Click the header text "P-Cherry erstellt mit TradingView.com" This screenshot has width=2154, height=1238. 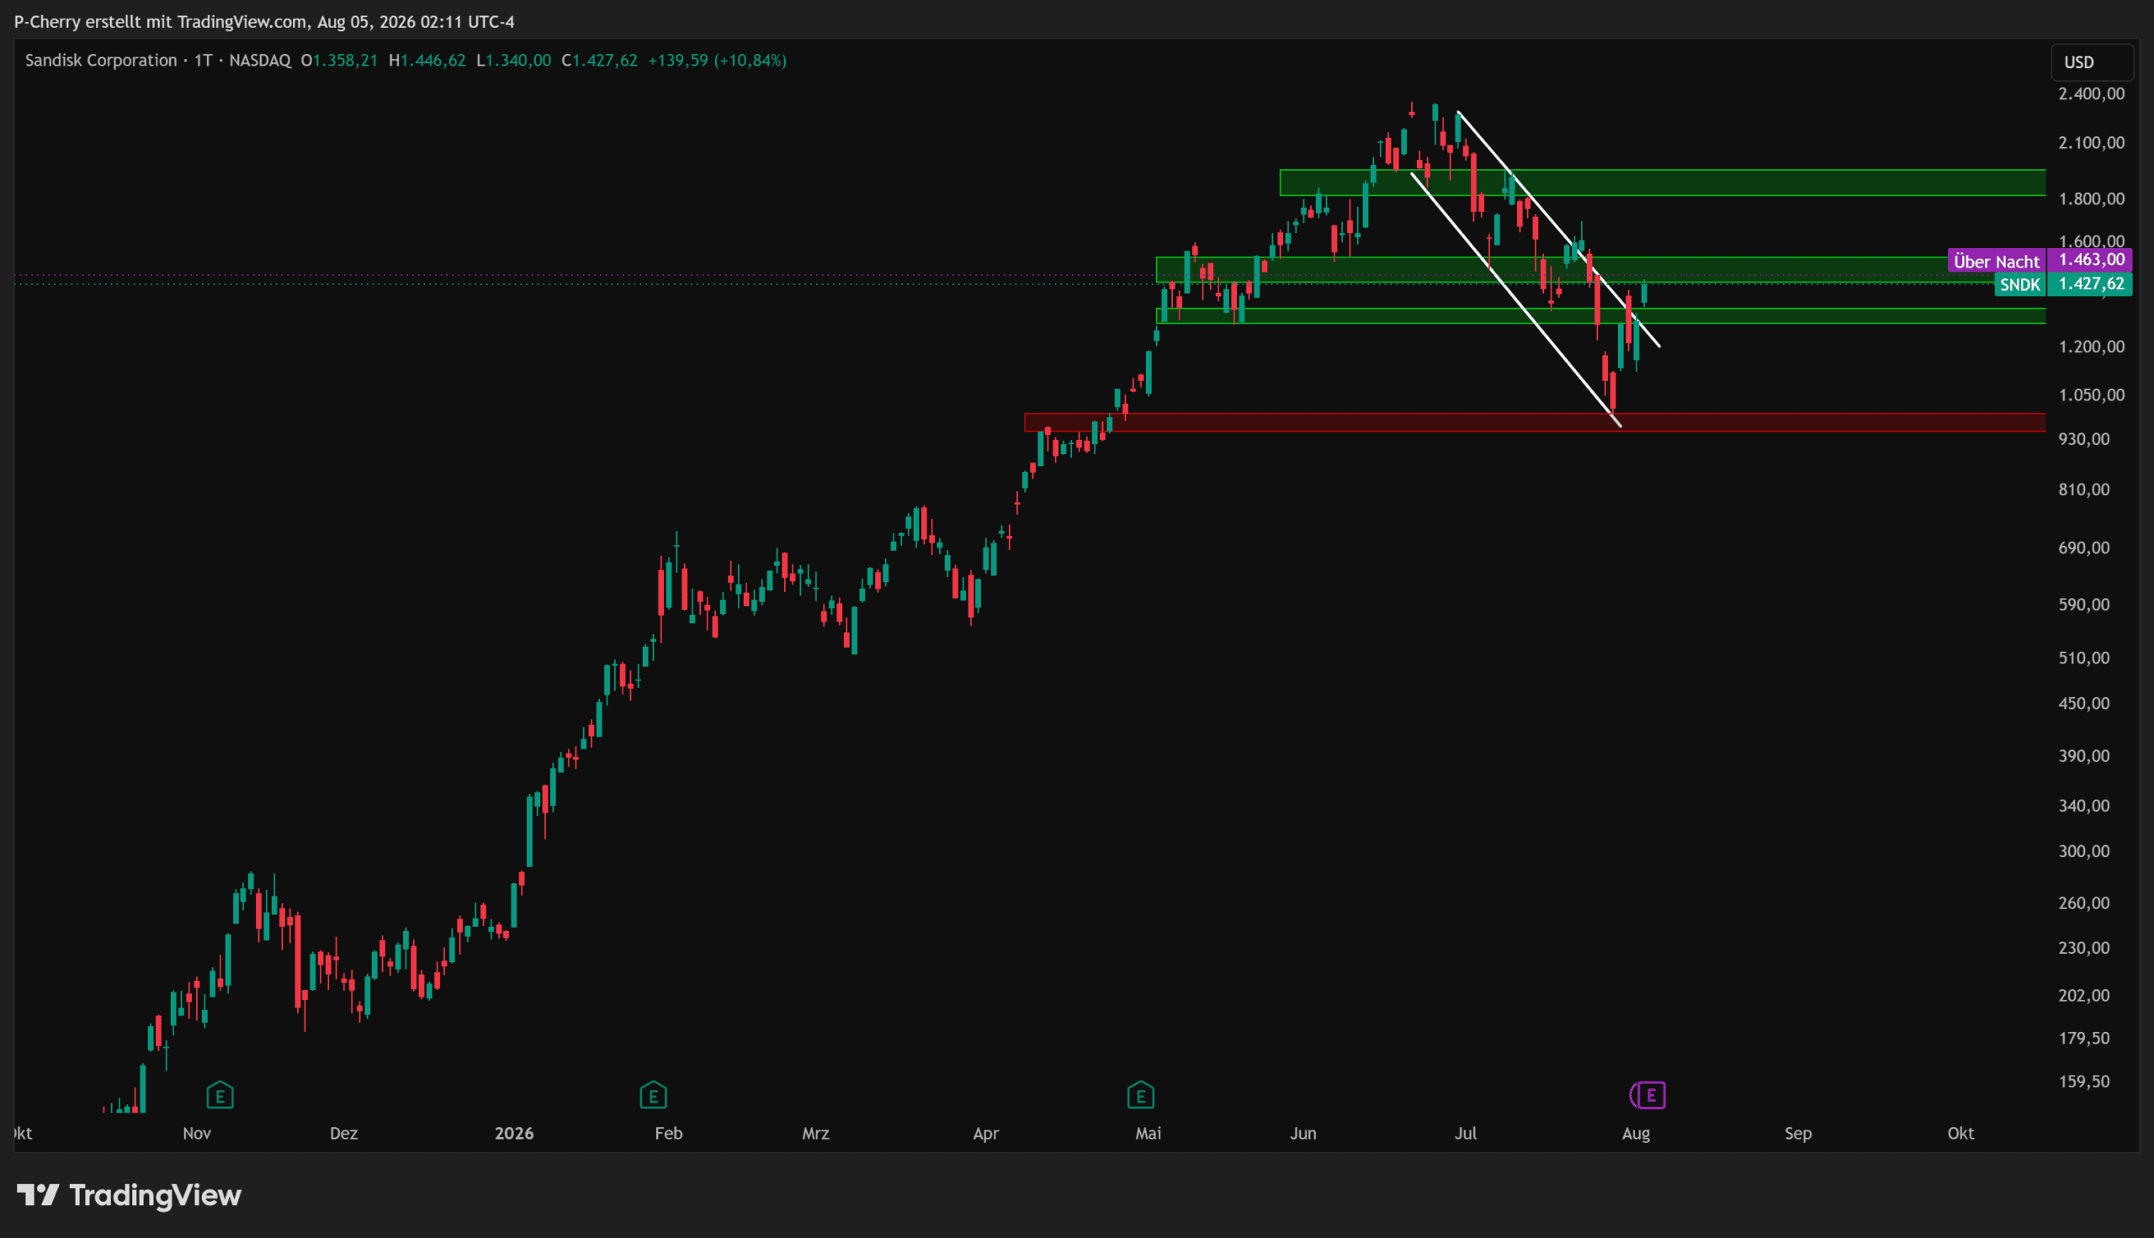(x=161, y=21)
